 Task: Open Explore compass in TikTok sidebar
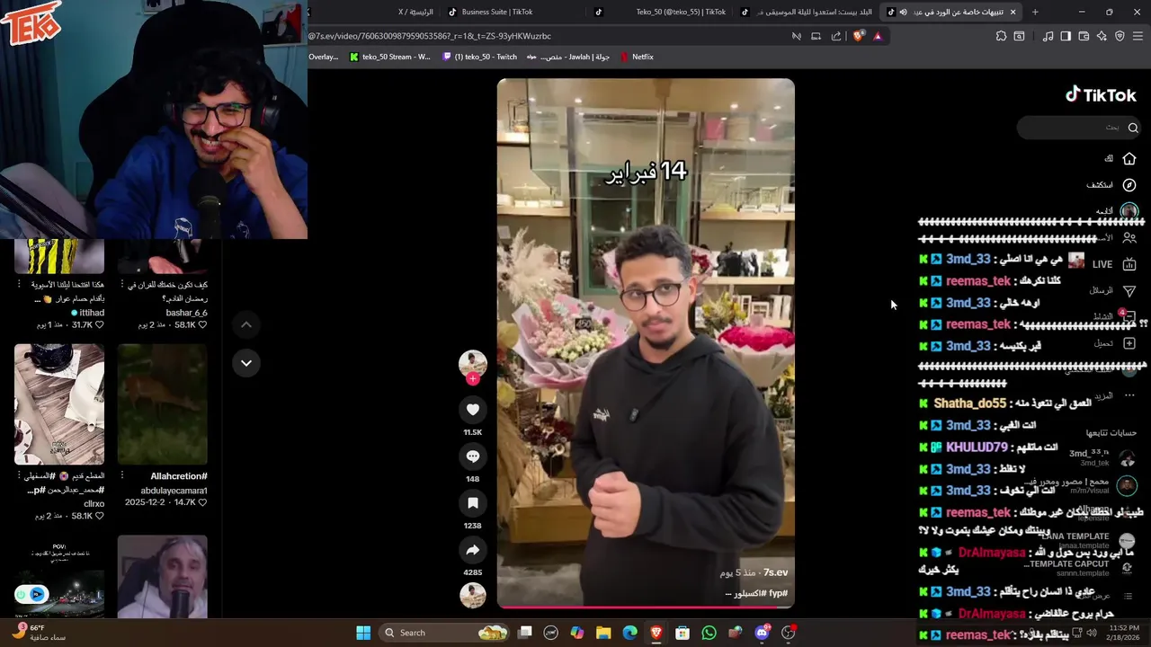(1129, 184)
